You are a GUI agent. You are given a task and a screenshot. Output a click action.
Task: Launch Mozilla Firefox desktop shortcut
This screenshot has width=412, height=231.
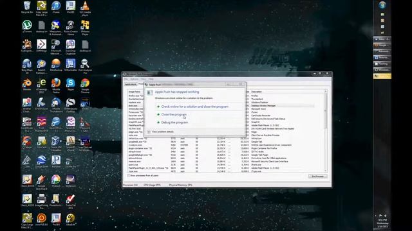coord(56,85)
